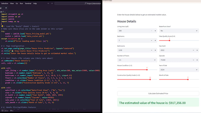The image size is (201, 113).
Task: Increase Year Built with the plus button
Action: pos(197,50)
